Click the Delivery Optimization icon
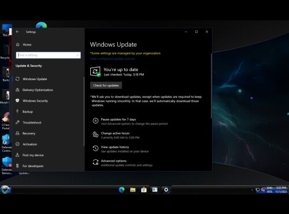 17,90
